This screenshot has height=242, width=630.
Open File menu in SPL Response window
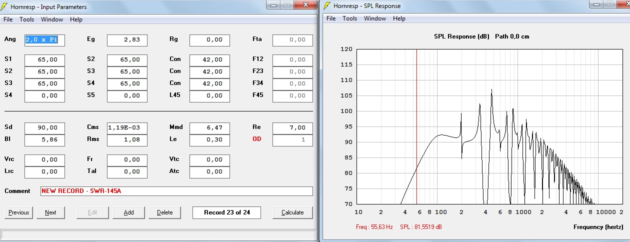331,18
